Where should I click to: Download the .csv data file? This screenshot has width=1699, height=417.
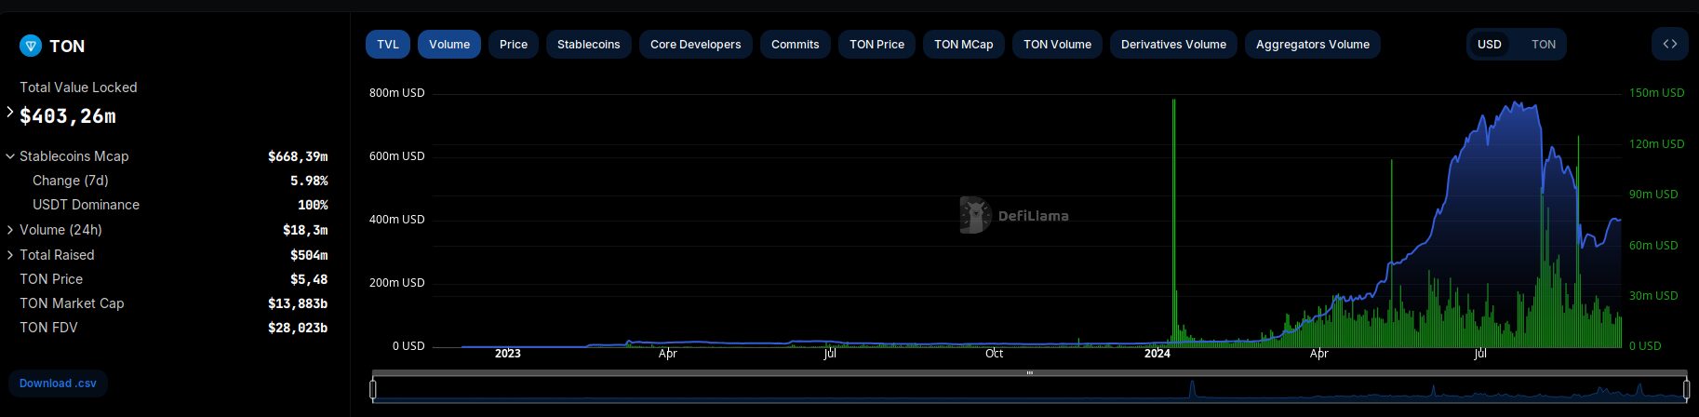(58, 383)
